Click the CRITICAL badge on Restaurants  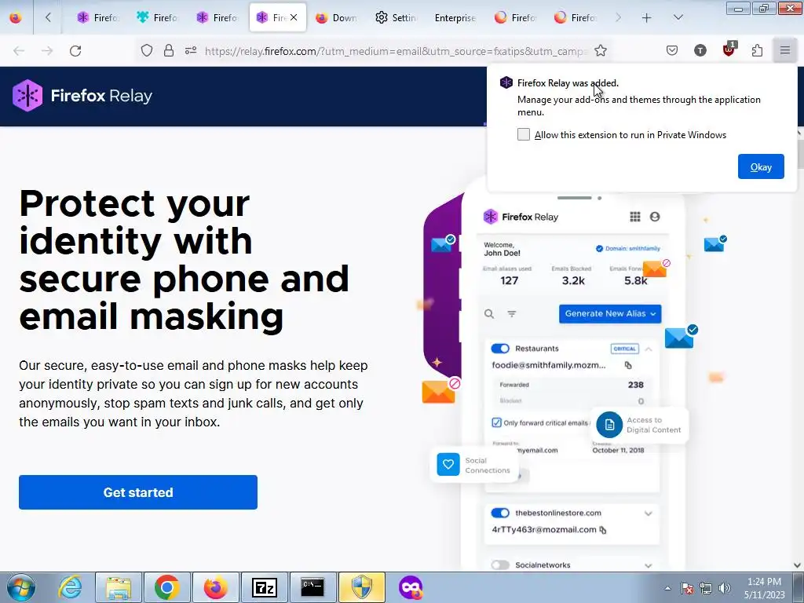tap(624, 349)
